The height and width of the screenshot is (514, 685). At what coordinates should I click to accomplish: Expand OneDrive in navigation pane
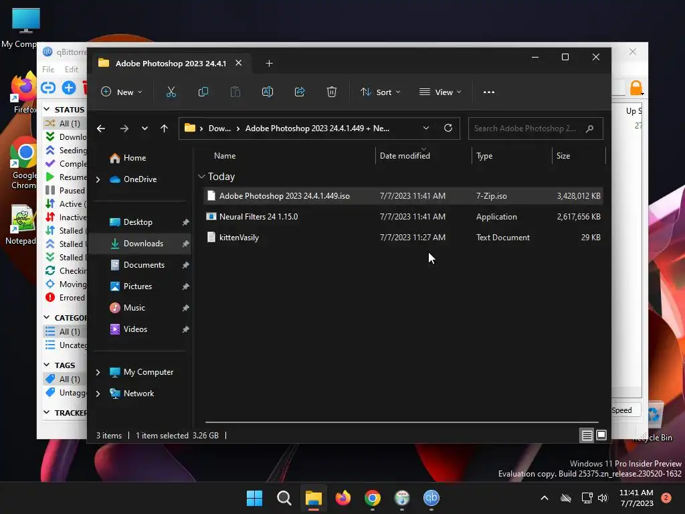tap(98, 179)
